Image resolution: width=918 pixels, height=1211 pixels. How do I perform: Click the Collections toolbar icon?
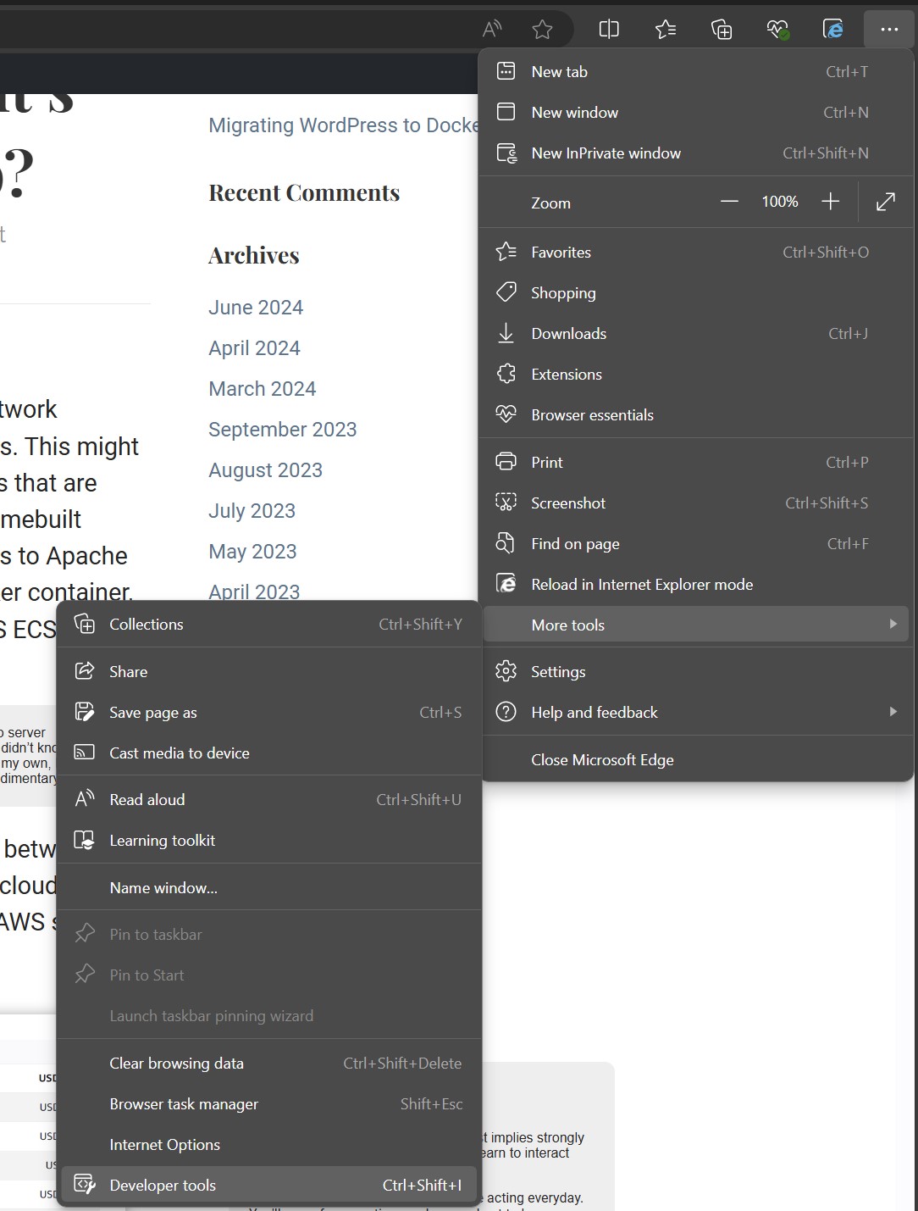click(722, 30)
